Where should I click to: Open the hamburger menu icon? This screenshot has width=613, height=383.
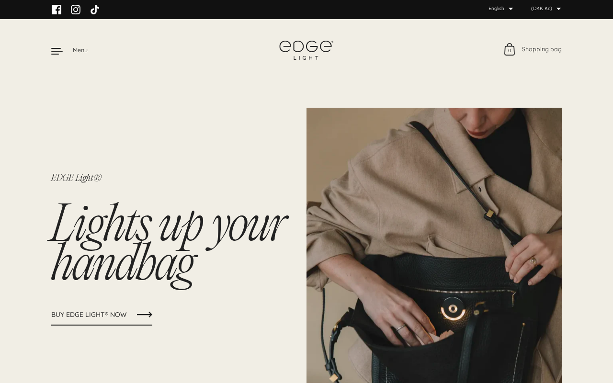pos(57,51)
